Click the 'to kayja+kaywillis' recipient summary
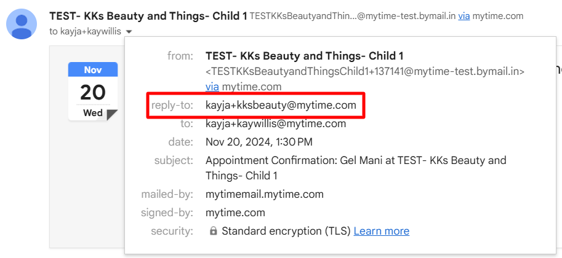This screenshot has height=258, width=562. pyautogui.click(x=86, y=31)
